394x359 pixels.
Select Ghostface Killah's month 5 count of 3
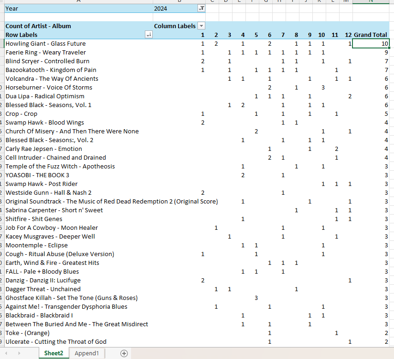pos(252,298)
